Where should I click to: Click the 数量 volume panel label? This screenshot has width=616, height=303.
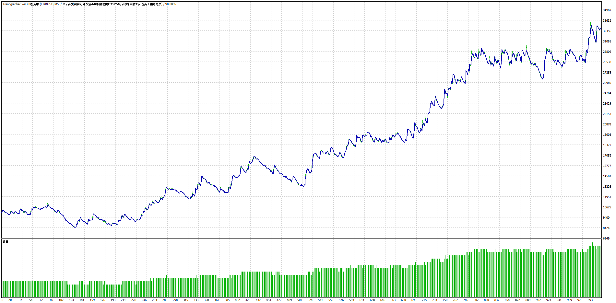click(6, 242)
